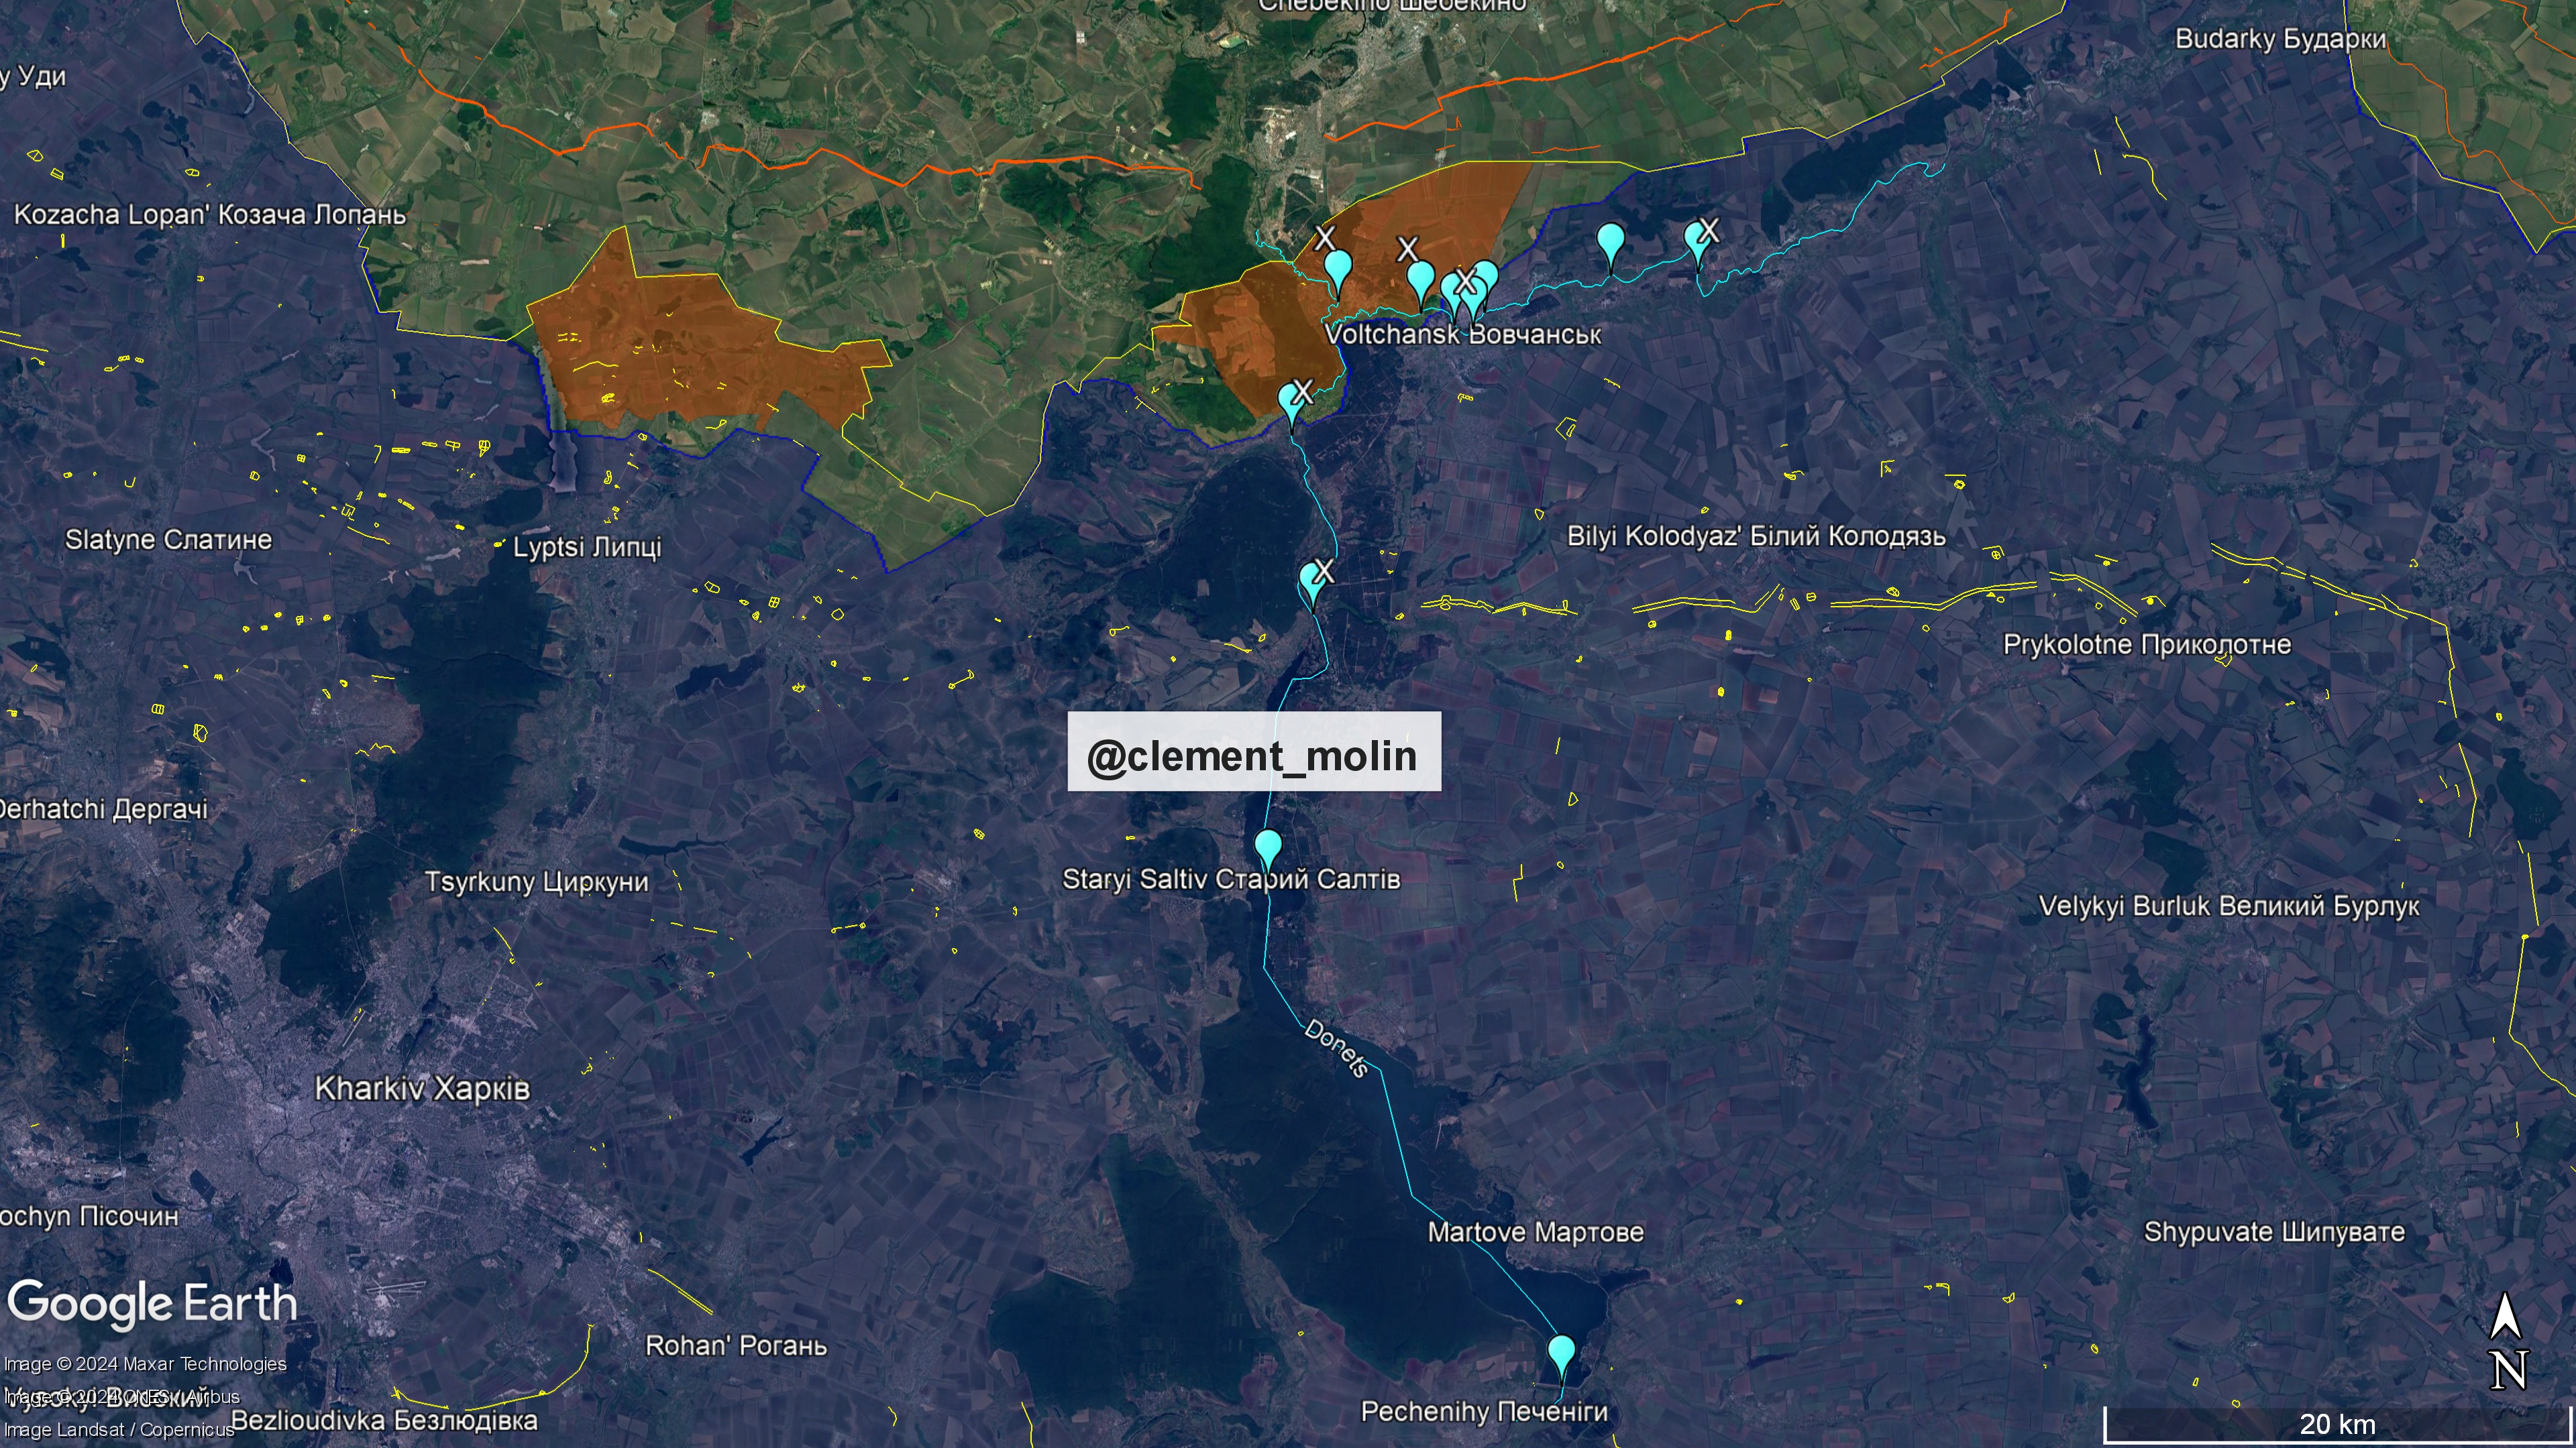The image size is (2576, 1448).
Task: Open the Image © 2024 Maxar Technologies attribution
Action: tap(145, 1364)
